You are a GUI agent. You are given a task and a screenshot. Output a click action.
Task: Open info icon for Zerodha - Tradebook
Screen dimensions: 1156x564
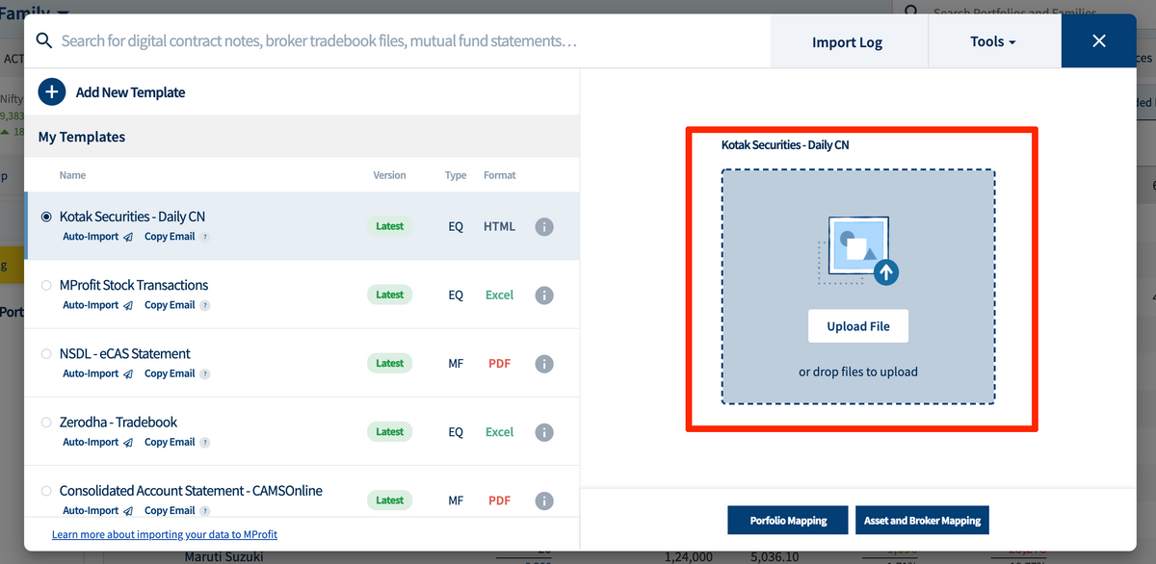click(x=544, y=432)
